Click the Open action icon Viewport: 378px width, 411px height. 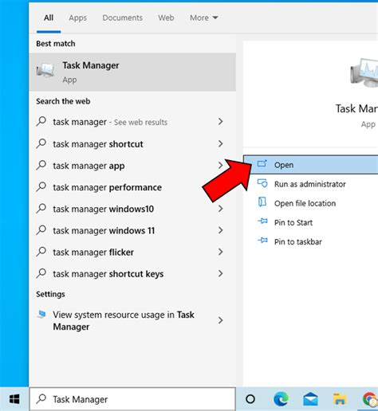click(x=262, y=164)
